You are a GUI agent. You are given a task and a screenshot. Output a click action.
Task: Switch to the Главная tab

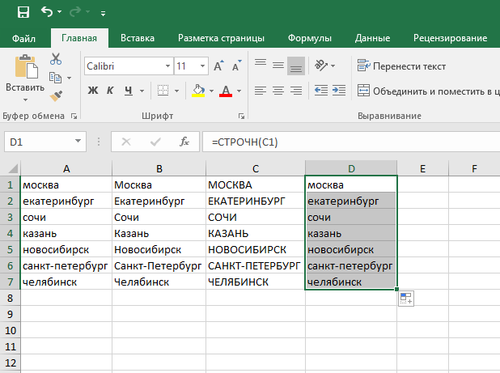pyautogui.click(x=79, y=38)
